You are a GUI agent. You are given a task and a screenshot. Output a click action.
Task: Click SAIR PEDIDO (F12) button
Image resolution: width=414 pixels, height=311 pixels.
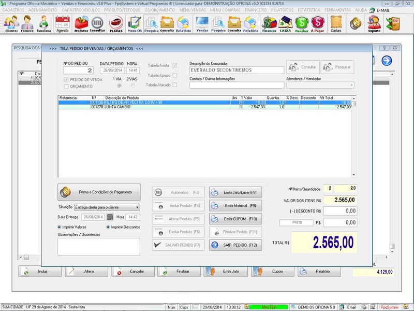pyautogui.click(x=235, y=245)
